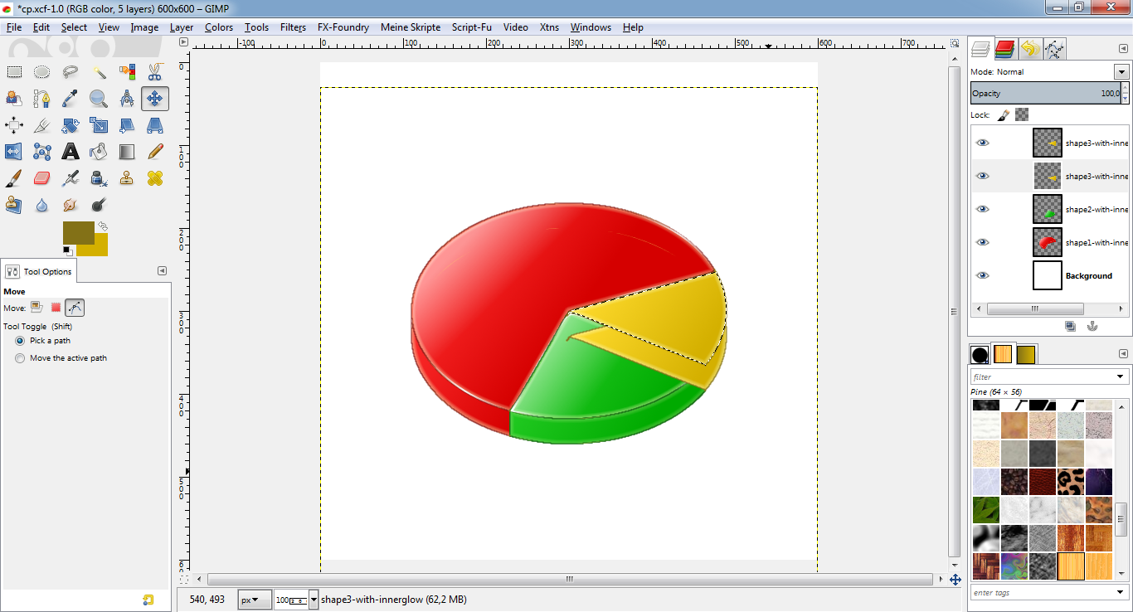
Task: Select the Airbrush tool
Action: pos(71,178)
